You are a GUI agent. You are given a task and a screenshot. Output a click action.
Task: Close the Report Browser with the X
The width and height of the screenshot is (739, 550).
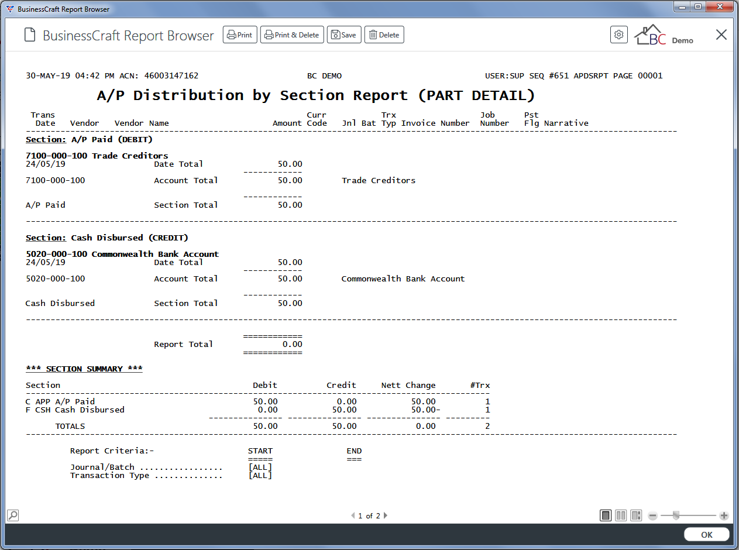point(721,35)
